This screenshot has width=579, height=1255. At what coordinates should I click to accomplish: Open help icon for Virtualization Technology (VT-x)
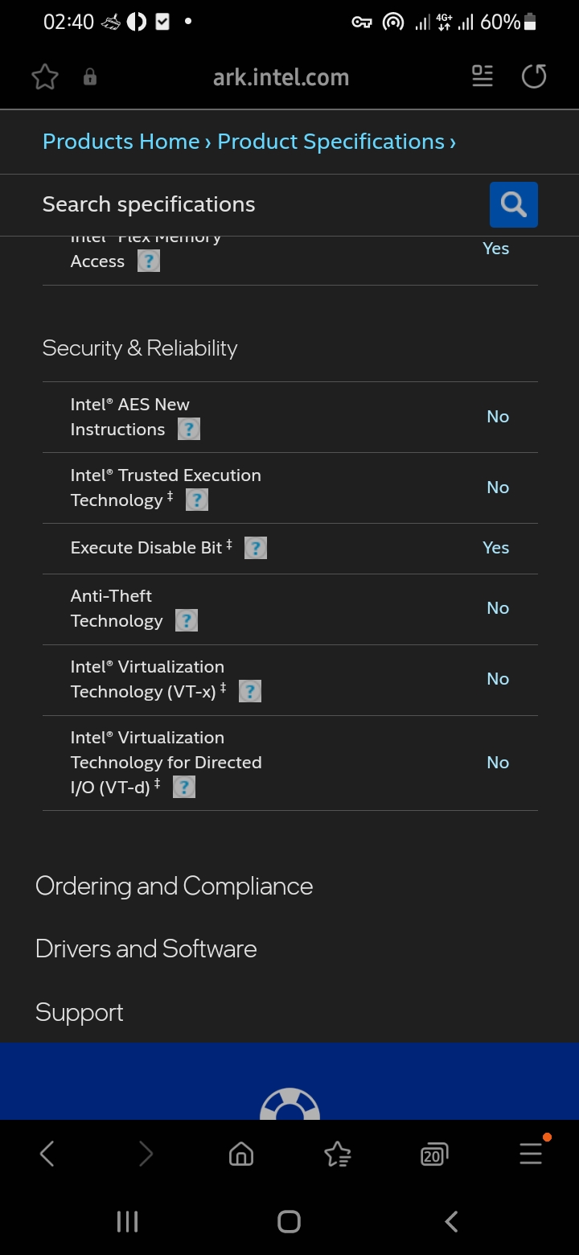(x=250, y=691)
